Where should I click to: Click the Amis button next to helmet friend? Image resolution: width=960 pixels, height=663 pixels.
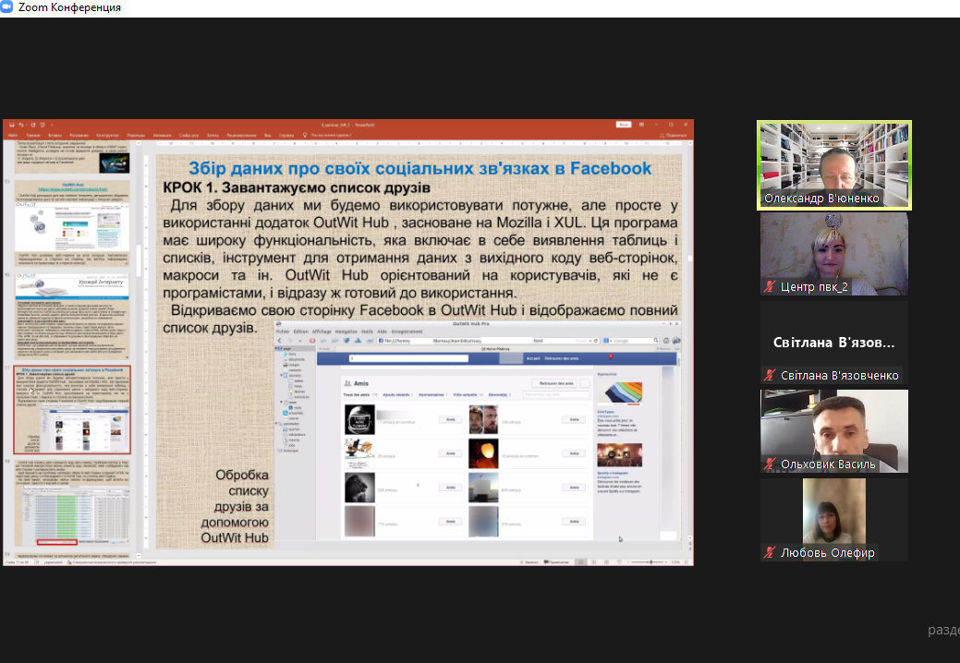(451, 419)
